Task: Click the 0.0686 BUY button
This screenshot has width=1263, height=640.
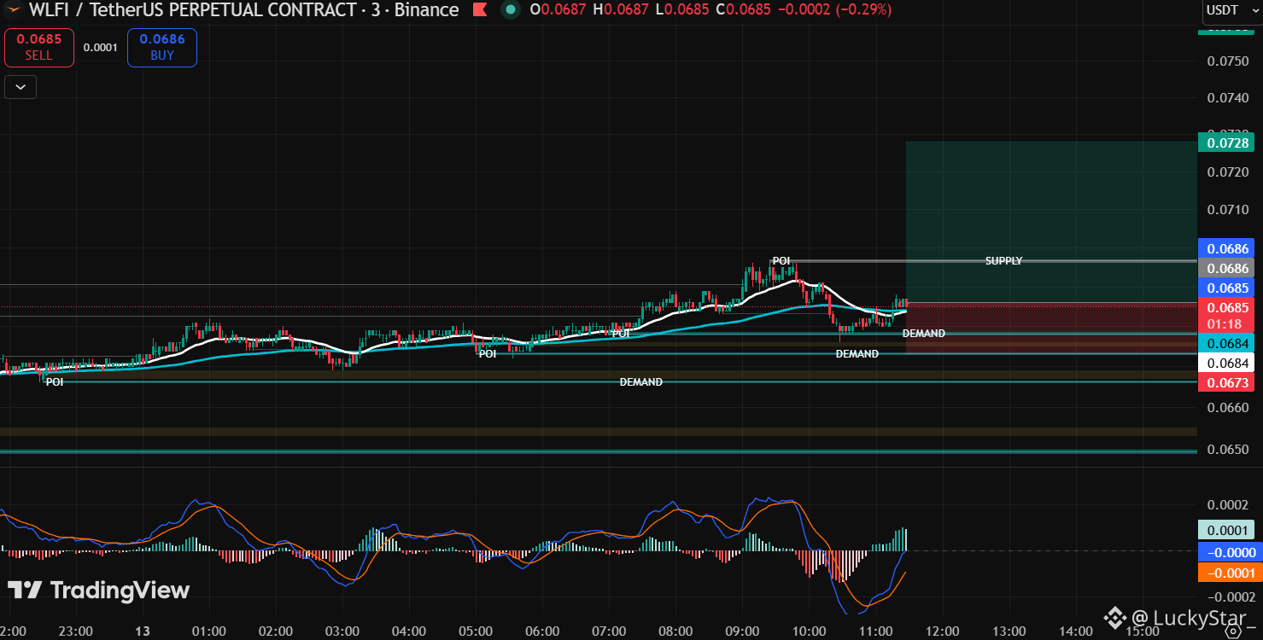Action: coord(162,47)
